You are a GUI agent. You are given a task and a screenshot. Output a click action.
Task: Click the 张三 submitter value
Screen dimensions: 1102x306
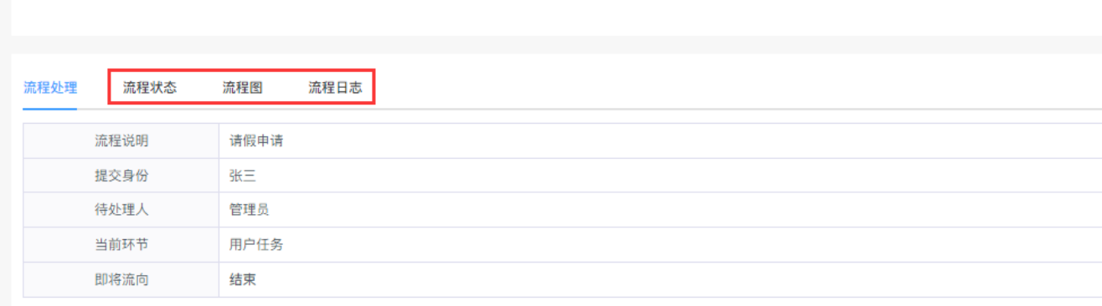(243, 176)
